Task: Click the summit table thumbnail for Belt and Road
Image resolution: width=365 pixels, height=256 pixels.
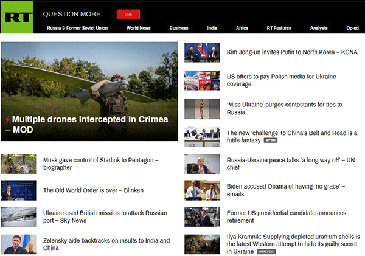Action: [x=202, y=137]
